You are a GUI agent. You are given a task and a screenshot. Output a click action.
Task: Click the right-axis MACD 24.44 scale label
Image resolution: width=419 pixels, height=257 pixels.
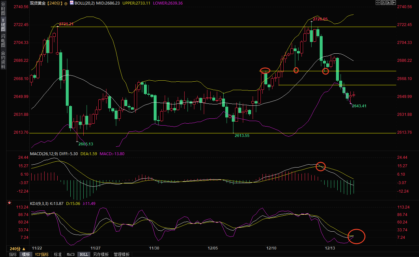point(402,157)
